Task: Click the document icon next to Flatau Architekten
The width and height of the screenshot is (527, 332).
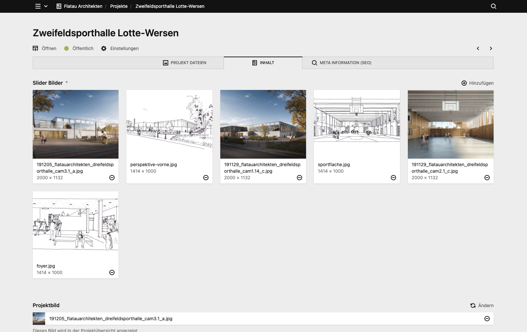Action: click(x=58, y=6)
